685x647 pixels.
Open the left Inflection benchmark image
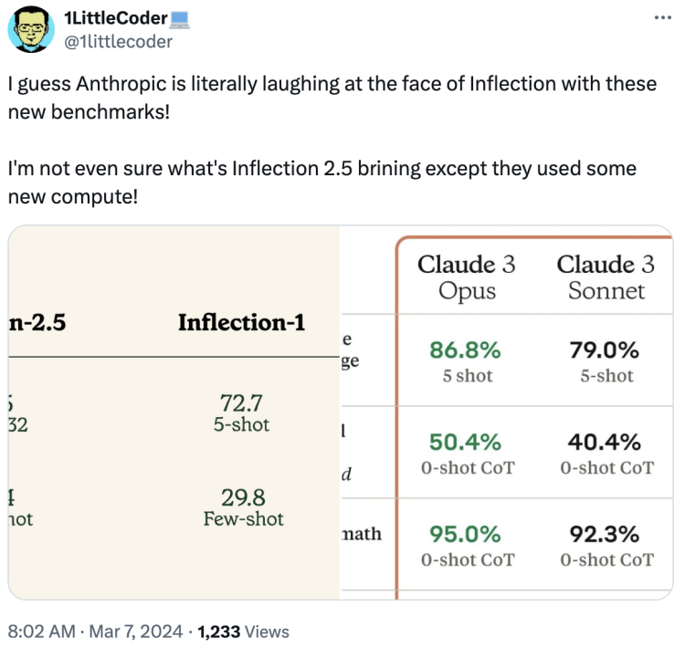[174, 412]
